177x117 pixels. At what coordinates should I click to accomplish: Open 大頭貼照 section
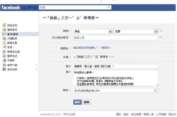point(12,39)
